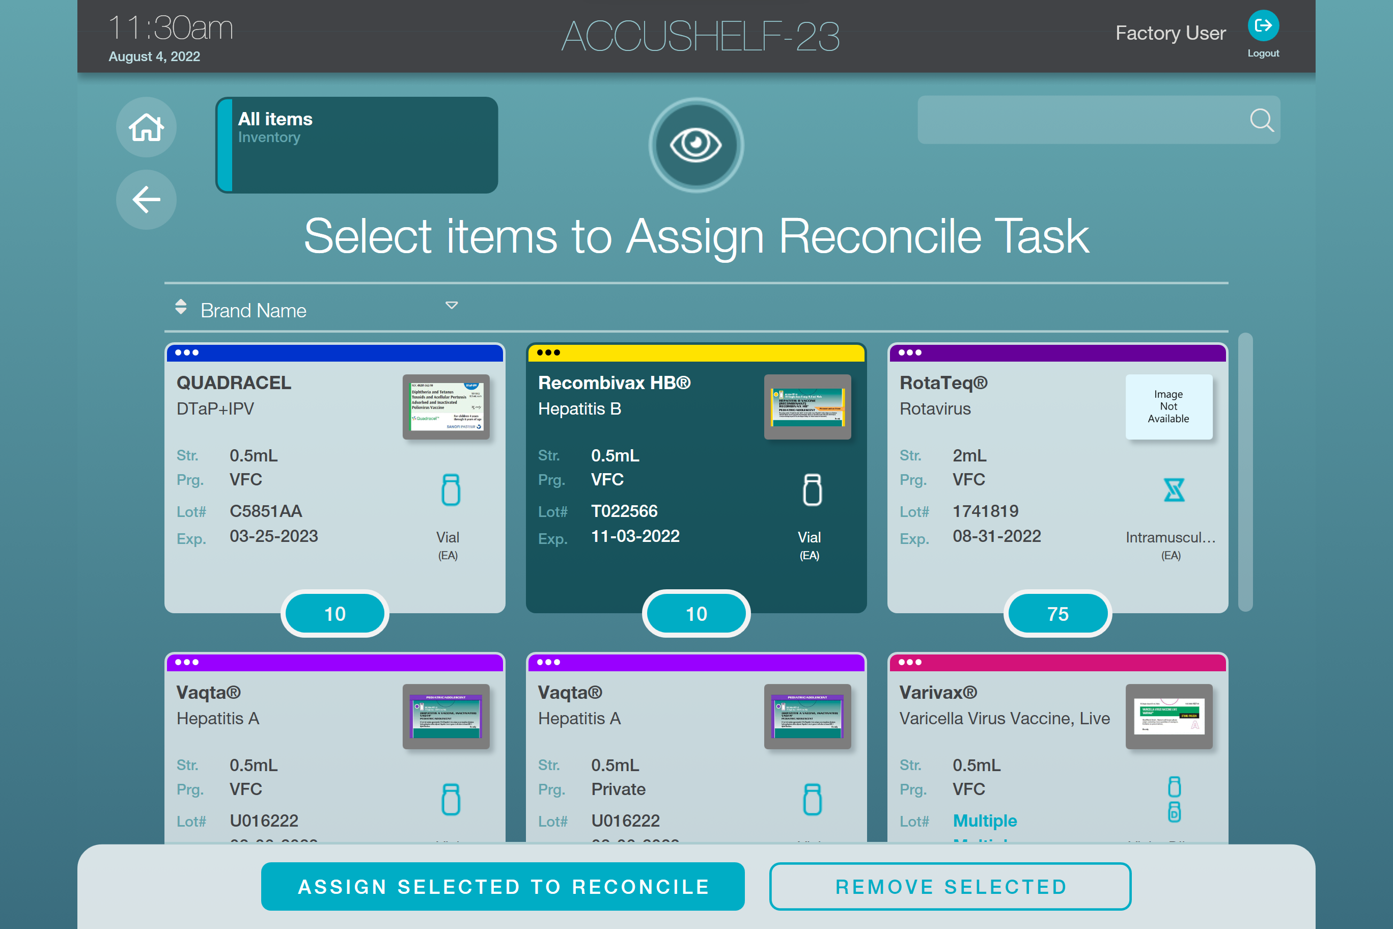
Task: Click the vial icon on QUADRACEL card
Action: tap(450, 489)
